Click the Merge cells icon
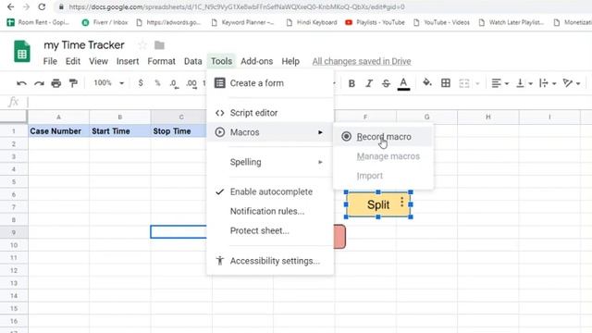Viewport: 592px width, 333px height. (464, 83)
